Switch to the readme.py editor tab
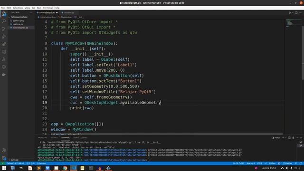Image resolution: width=304 pixels, height=171 pixels. pyautogui.click(x=69, y=13)
